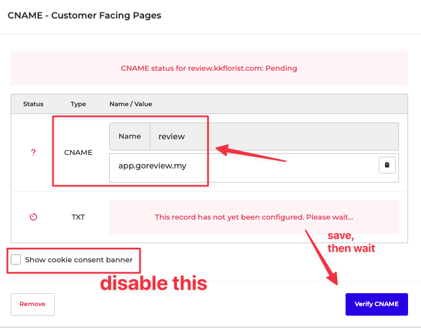Click the CNAME type cell

point(78,152)
